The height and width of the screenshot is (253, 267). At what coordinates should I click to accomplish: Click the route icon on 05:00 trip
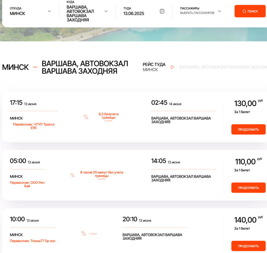tap(72, 175)
